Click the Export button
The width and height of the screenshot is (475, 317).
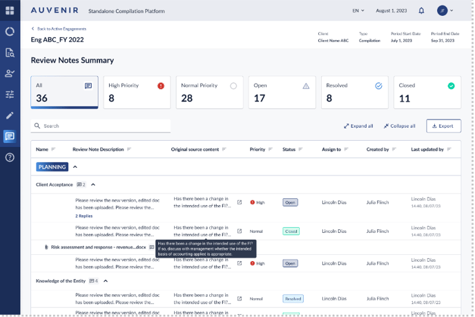443,126
